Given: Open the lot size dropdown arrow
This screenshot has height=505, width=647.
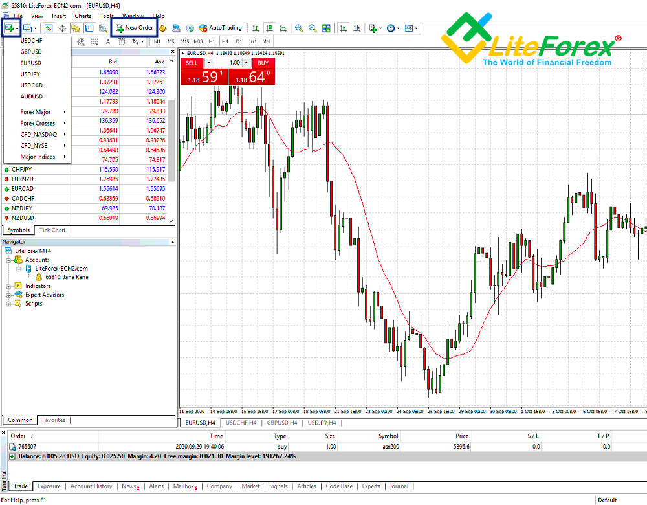Looking at the screenshot, I should pyautogui.click(x=209, y=63).
